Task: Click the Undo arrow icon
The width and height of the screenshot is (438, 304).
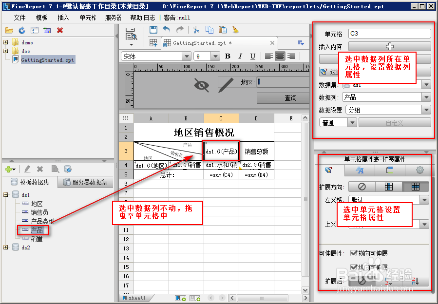Action: tap(167, 29)
